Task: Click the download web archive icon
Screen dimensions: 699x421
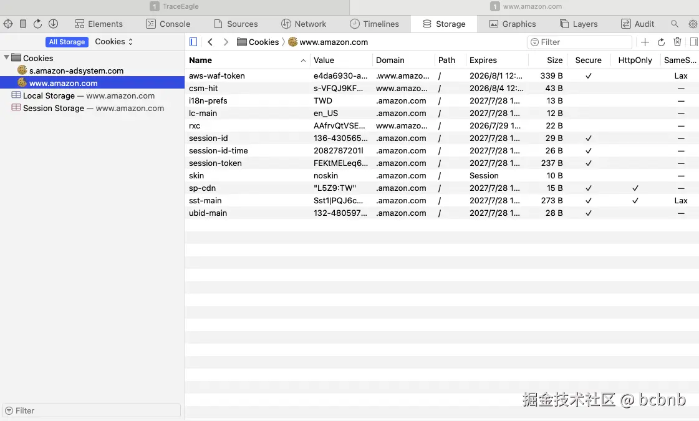Action: pos(53,24)
